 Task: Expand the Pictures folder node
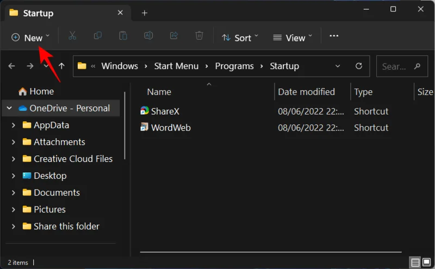coord(13,209)
